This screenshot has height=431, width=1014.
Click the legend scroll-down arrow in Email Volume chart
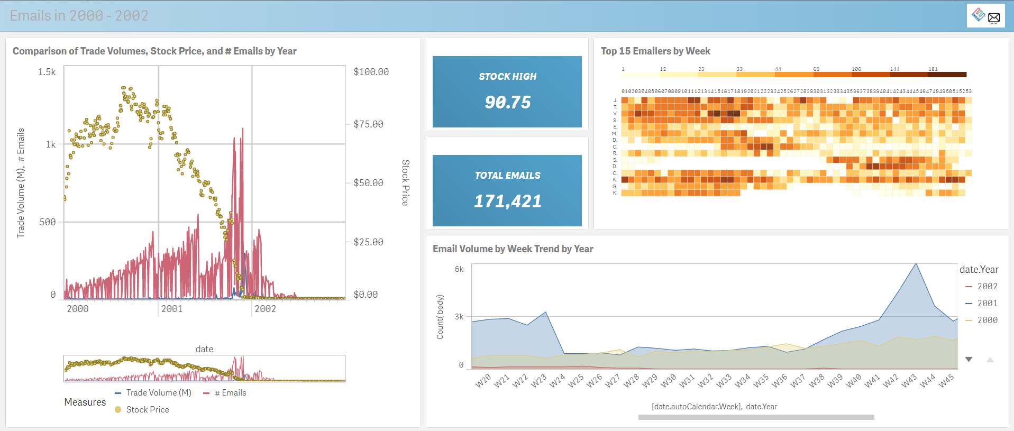click(969, 360)
